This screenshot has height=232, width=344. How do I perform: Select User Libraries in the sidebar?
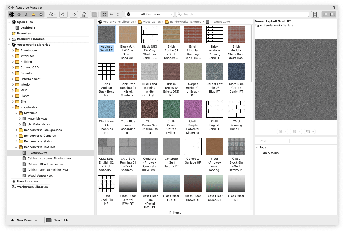pos(28,181)
